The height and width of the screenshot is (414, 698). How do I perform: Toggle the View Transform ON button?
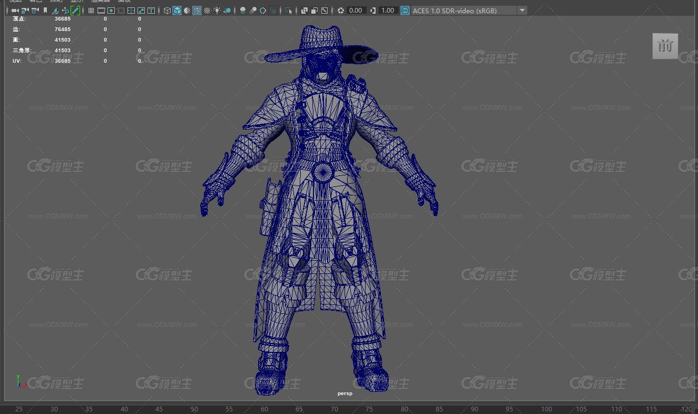click(x=405, y=11)
